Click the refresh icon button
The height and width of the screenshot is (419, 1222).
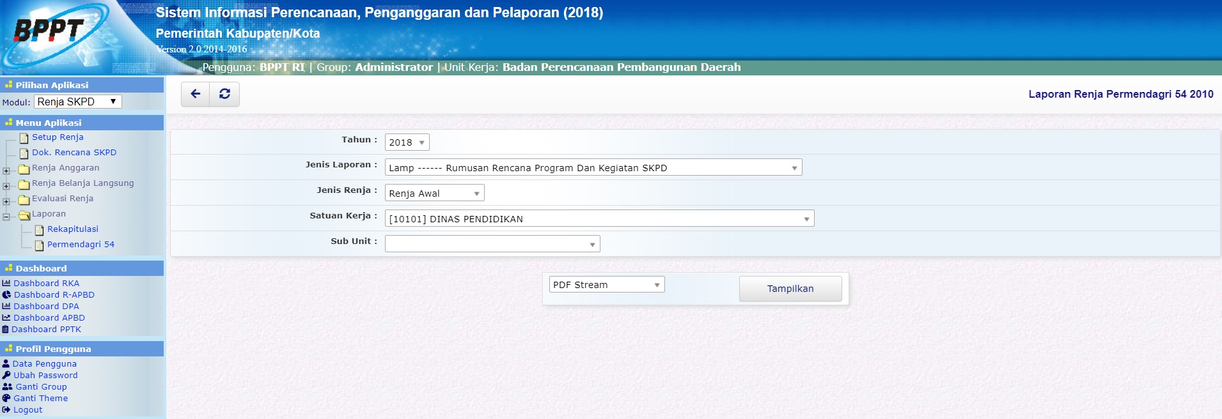(224, 94)
